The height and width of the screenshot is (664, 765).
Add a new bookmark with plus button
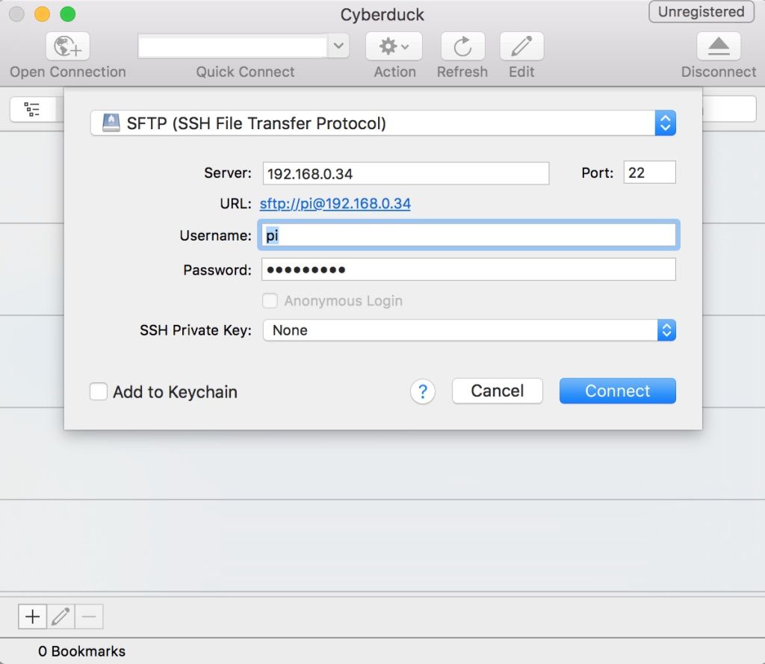tap(33, 617)
